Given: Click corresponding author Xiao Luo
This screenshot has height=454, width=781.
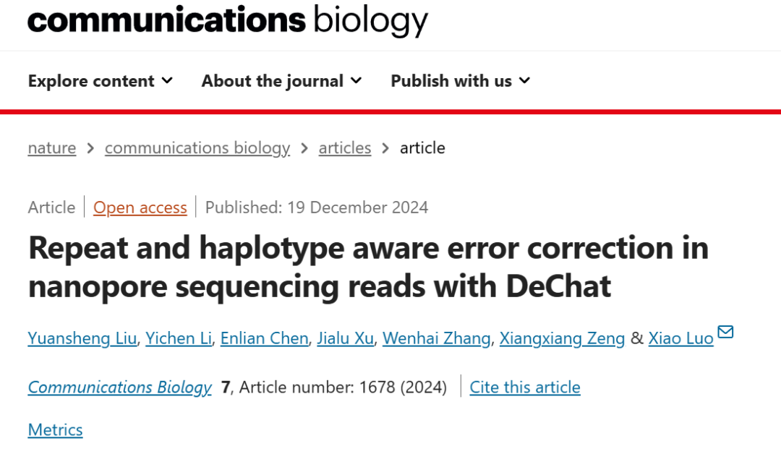Looking at the screenshot, I should click(680, 338).
